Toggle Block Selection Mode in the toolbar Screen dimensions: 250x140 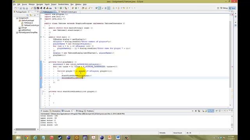click(105, 8)
